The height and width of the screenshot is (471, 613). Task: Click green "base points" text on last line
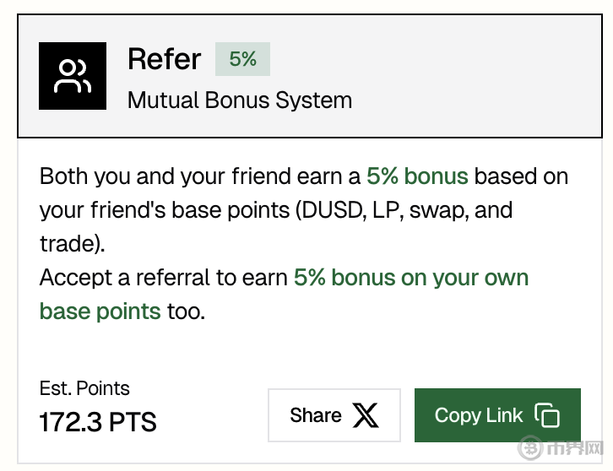pos(100,311)
